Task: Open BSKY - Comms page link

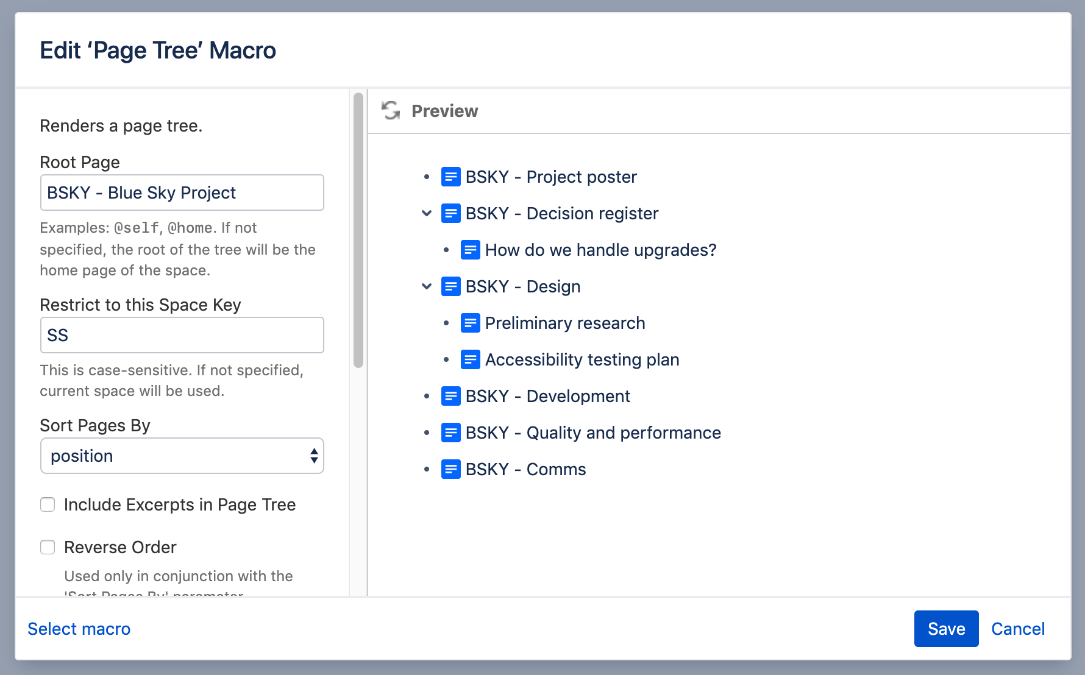Action: tap(526, 469)
